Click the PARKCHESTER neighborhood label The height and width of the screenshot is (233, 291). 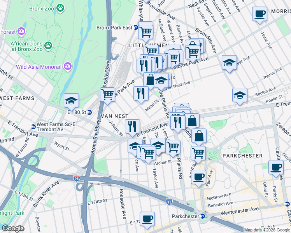pyautogui.click(x=242, y=156)
